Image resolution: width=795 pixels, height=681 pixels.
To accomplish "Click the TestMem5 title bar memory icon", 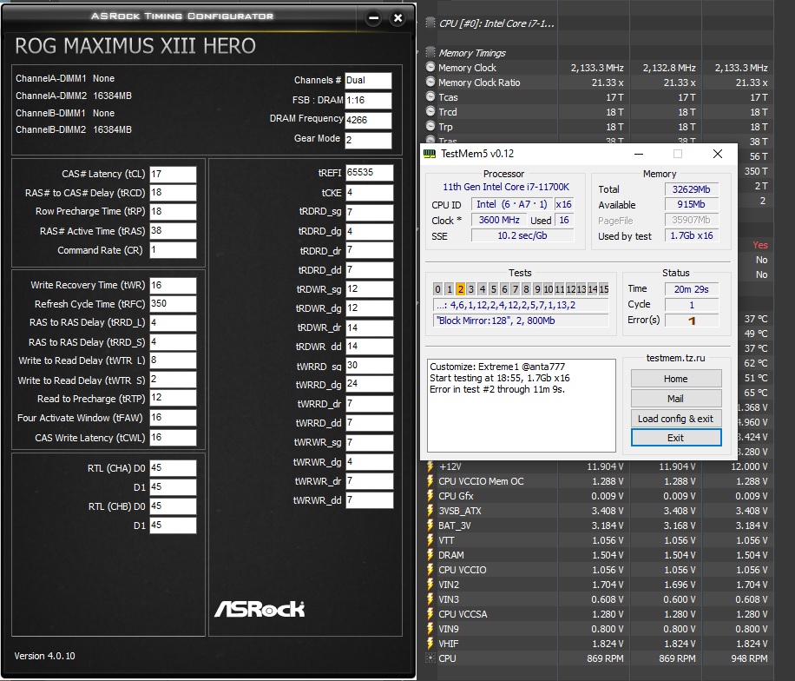I will coord(430,154).
